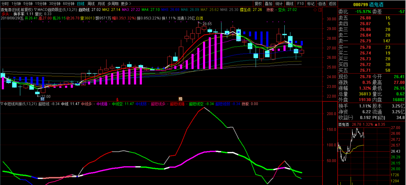Click the 白酒 sector label
406x185 pixels.
point(199,18)
